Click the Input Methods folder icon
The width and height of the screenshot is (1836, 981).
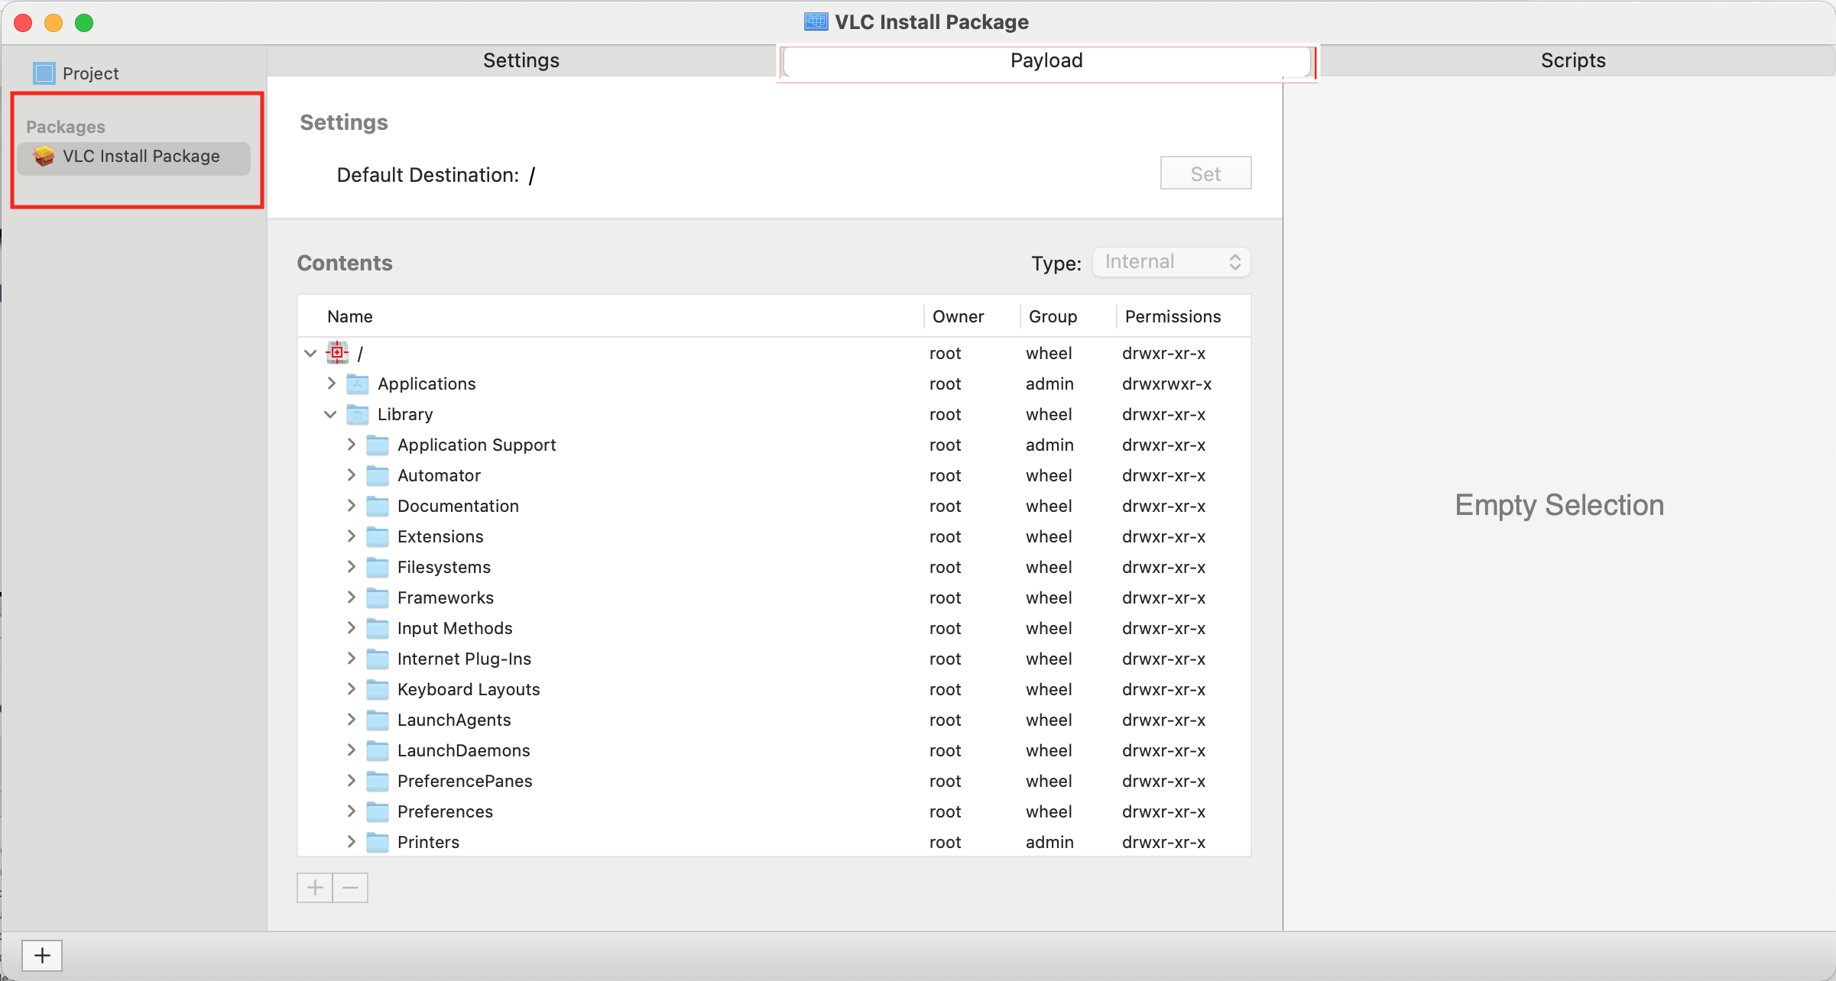(378, 628)
